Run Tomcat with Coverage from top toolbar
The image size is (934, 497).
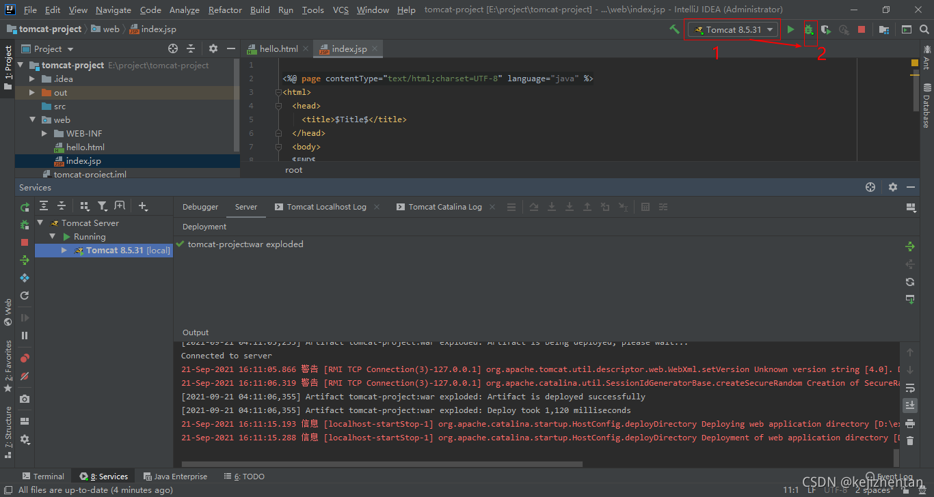click(x=826, y=29)
